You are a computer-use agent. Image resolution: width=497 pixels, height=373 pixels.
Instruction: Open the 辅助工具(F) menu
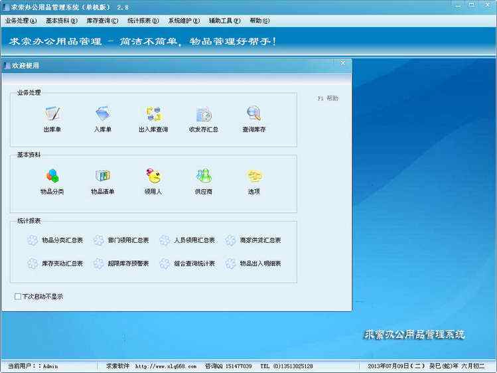point(224,21)
